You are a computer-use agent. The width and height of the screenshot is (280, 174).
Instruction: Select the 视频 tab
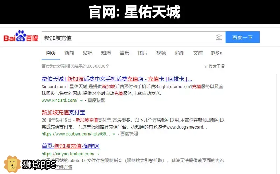click(161, 53)
